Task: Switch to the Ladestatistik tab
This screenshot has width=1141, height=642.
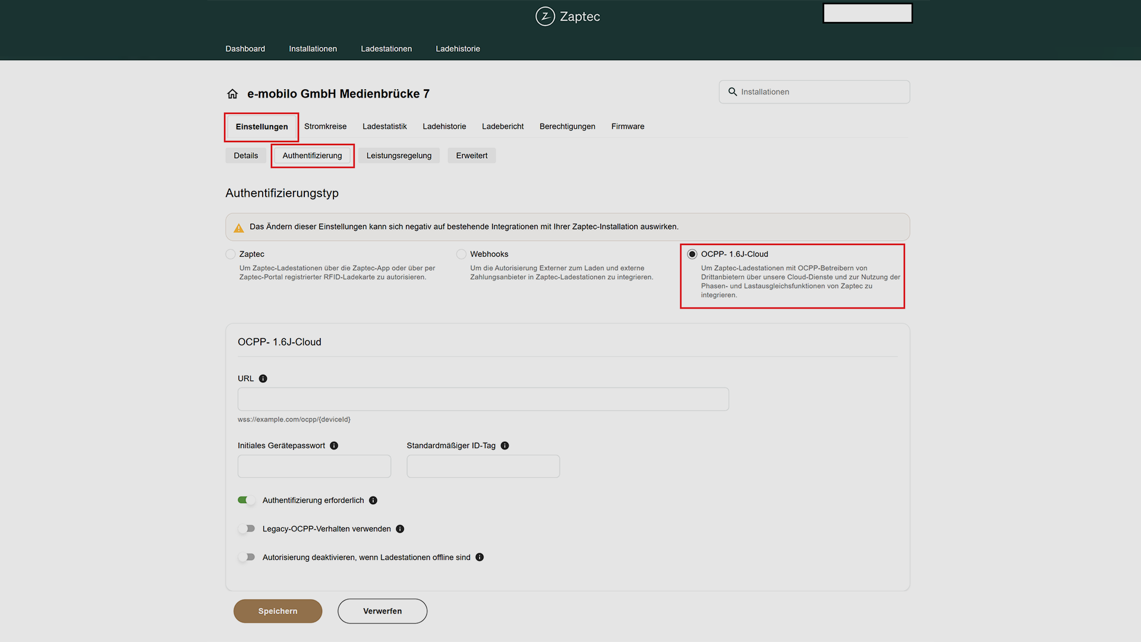Action: pyautogui.click(x=384, y=127)
